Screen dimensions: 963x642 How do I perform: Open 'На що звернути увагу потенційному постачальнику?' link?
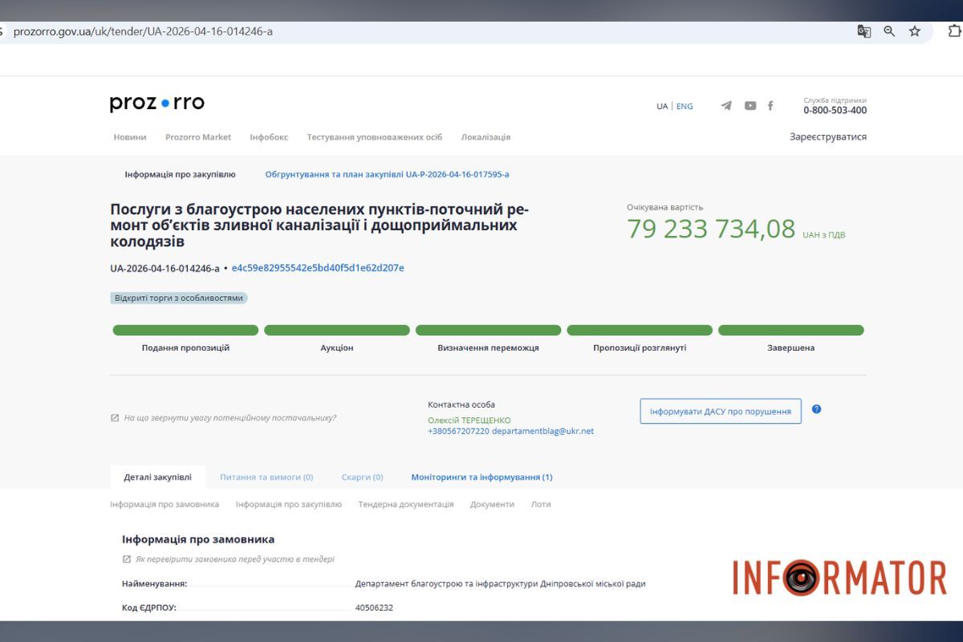(230, 418)
